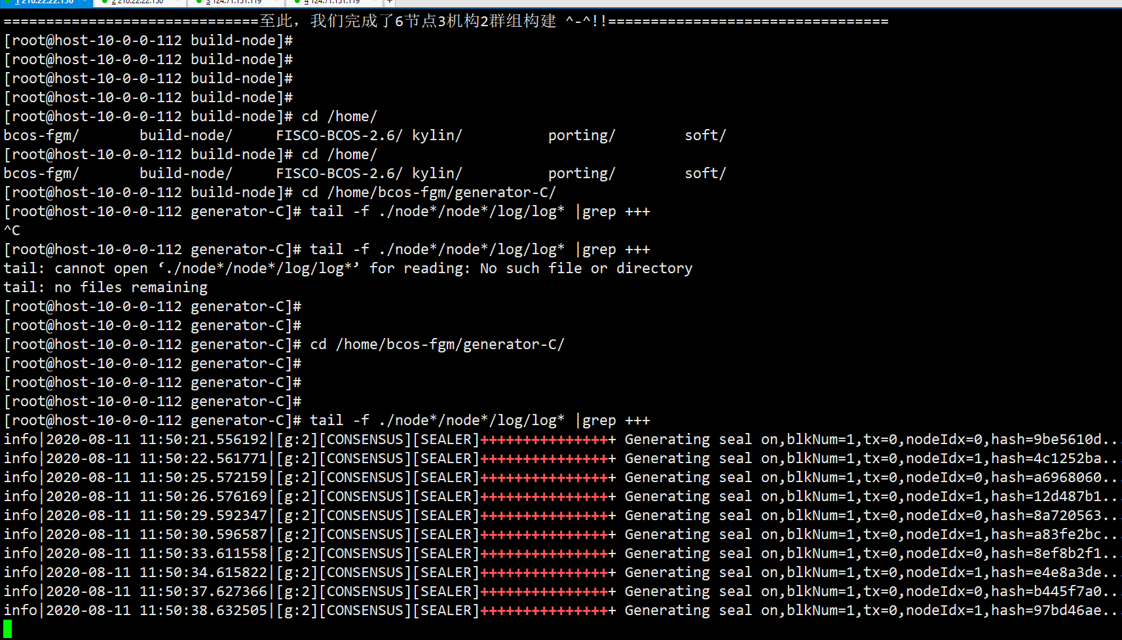Click green connection dot on tab 2
This screenshot has height=640, width=1122.
(105, 2)
